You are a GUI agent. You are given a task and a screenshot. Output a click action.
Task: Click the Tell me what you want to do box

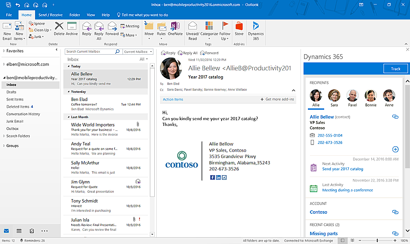[142, 15]
